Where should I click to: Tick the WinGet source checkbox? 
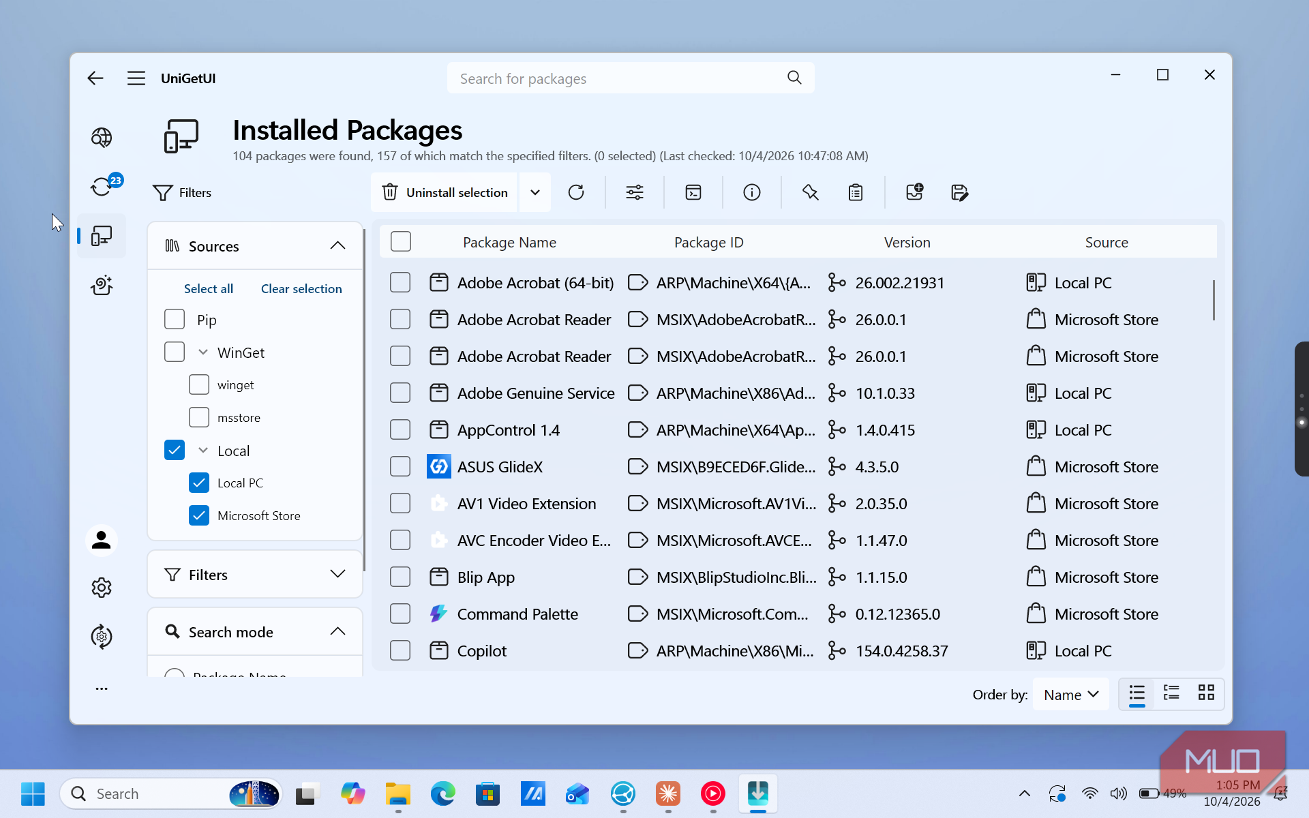pos(175,352)
